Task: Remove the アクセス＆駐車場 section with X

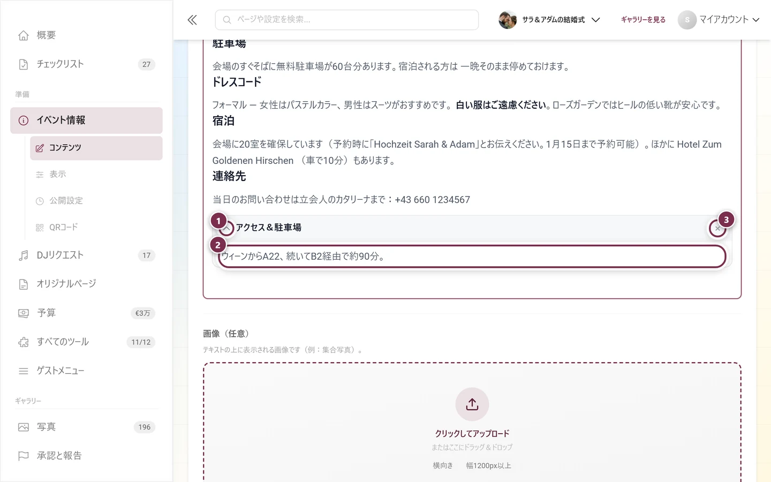Action: coord(718,228)
